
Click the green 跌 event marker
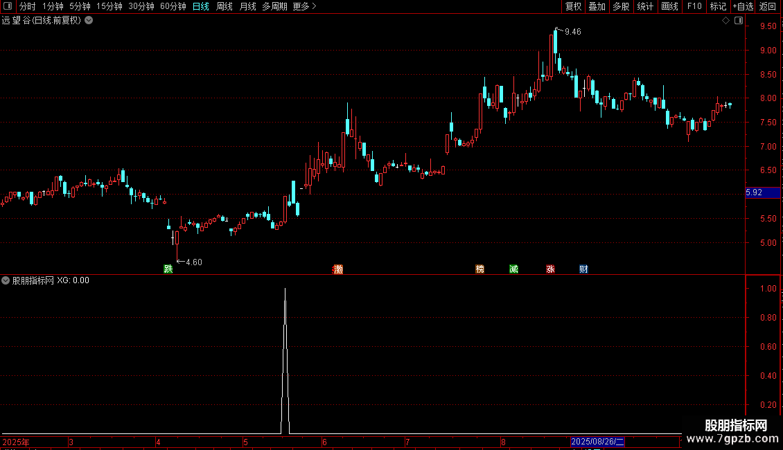point(168,269)
